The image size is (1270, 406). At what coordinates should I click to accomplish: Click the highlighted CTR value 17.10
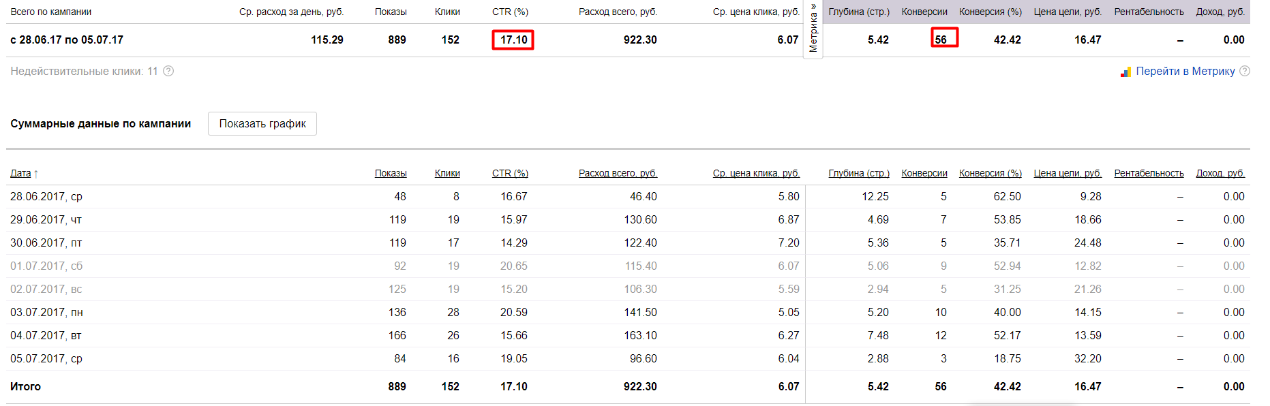coord(513,40)
